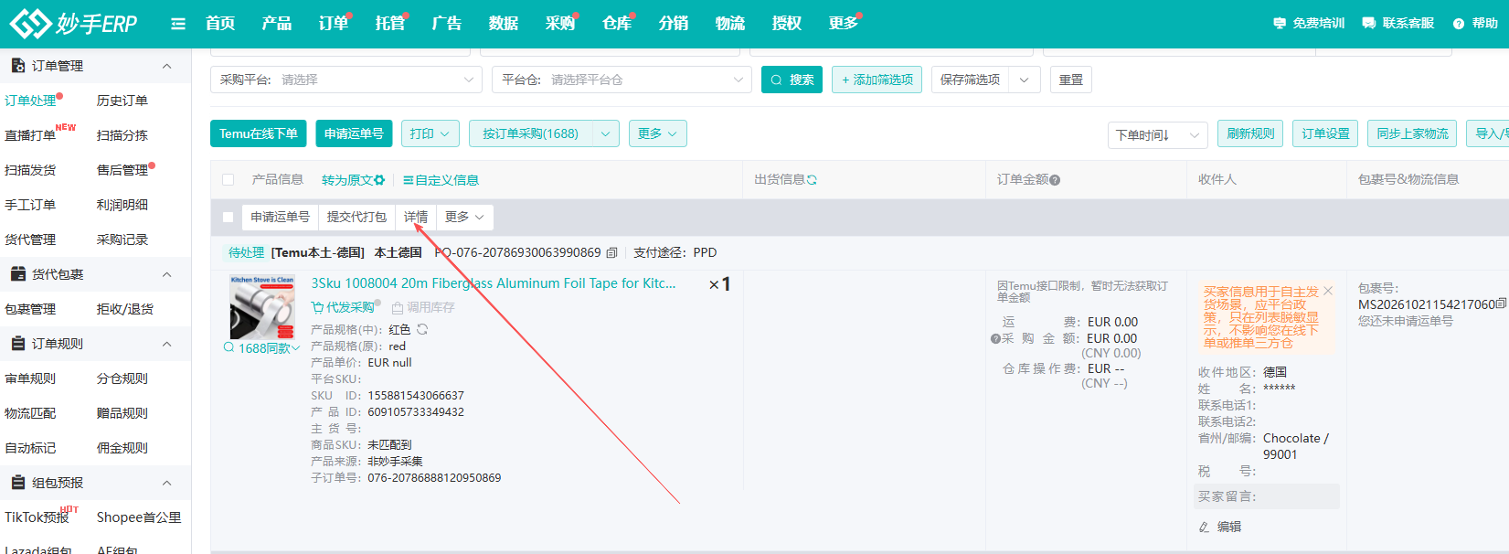Click the 货代包裹 section icon

[x=17, y=274]
